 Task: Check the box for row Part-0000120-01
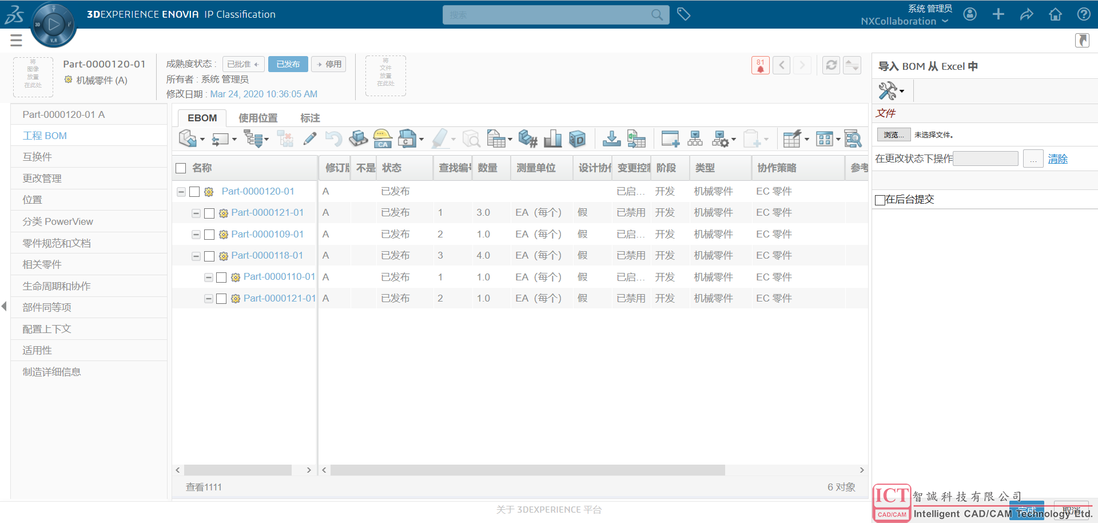[x=194, y=192]
